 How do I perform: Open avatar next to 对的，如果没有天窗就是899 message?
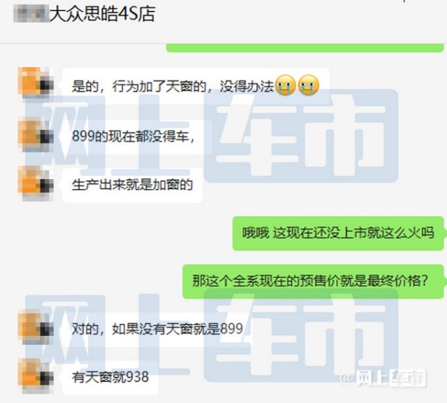(36, 327)
